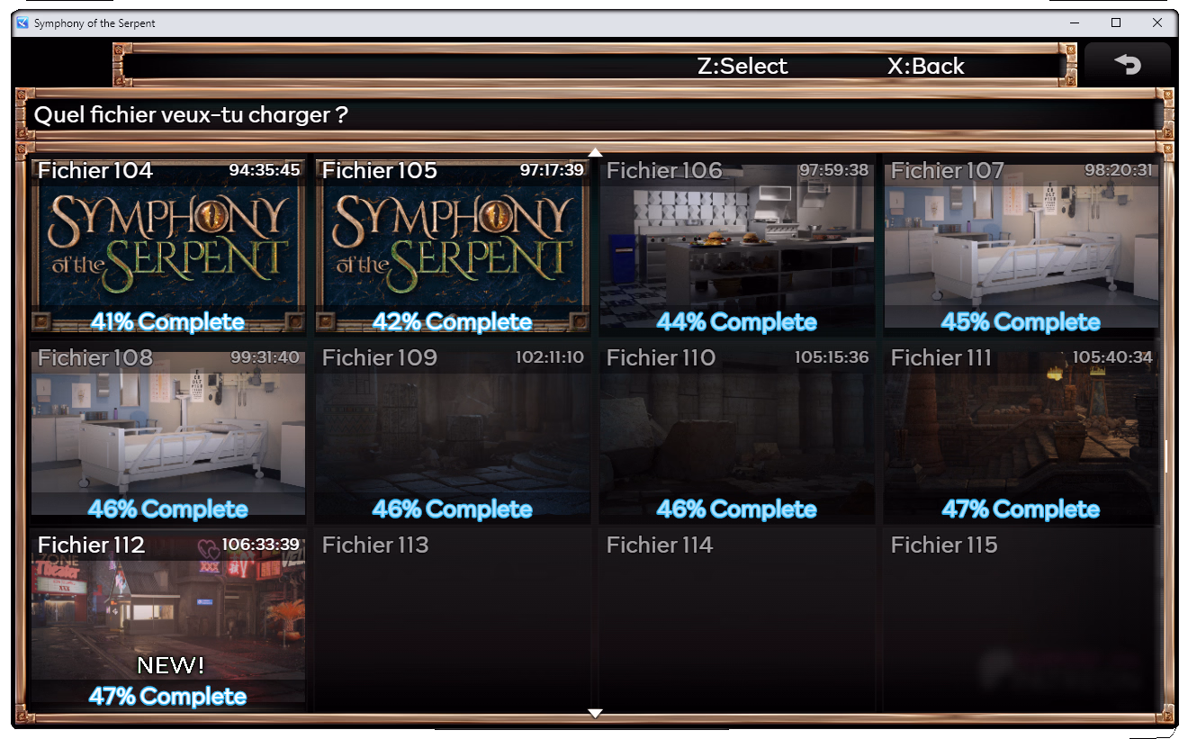Click 47% Complete under Fichier 112

(168, 697)
